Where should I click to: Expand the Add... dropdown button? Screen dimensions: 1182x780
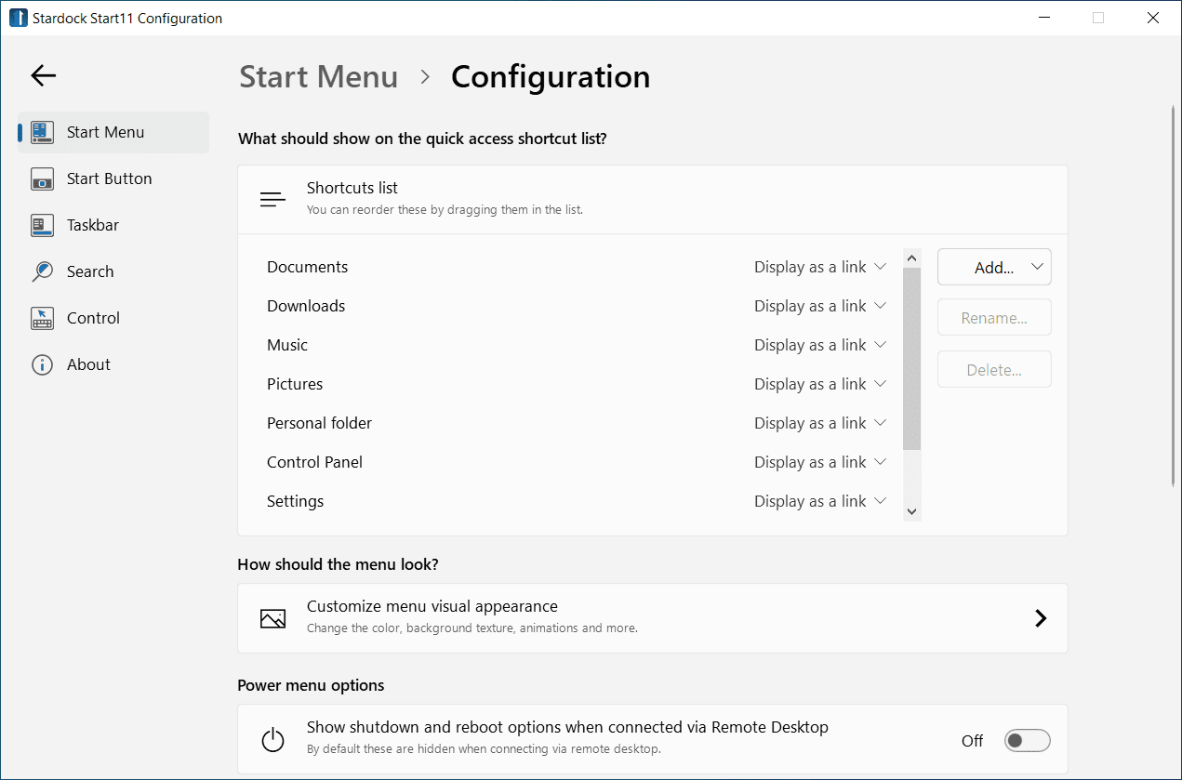(994, 267)
